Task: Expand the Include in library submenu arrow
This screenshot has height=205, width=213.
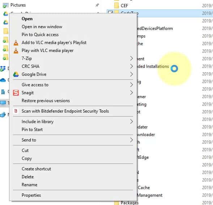Action: (x=131, y=122)
